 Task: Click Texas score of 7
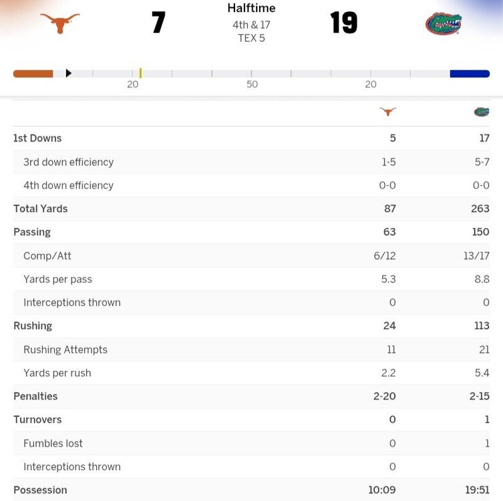[x=158, y=23]
